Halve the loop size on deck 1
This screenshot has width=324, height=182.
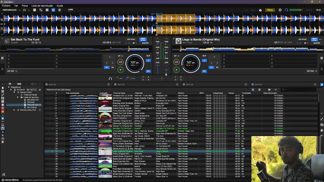coord(107,63)
